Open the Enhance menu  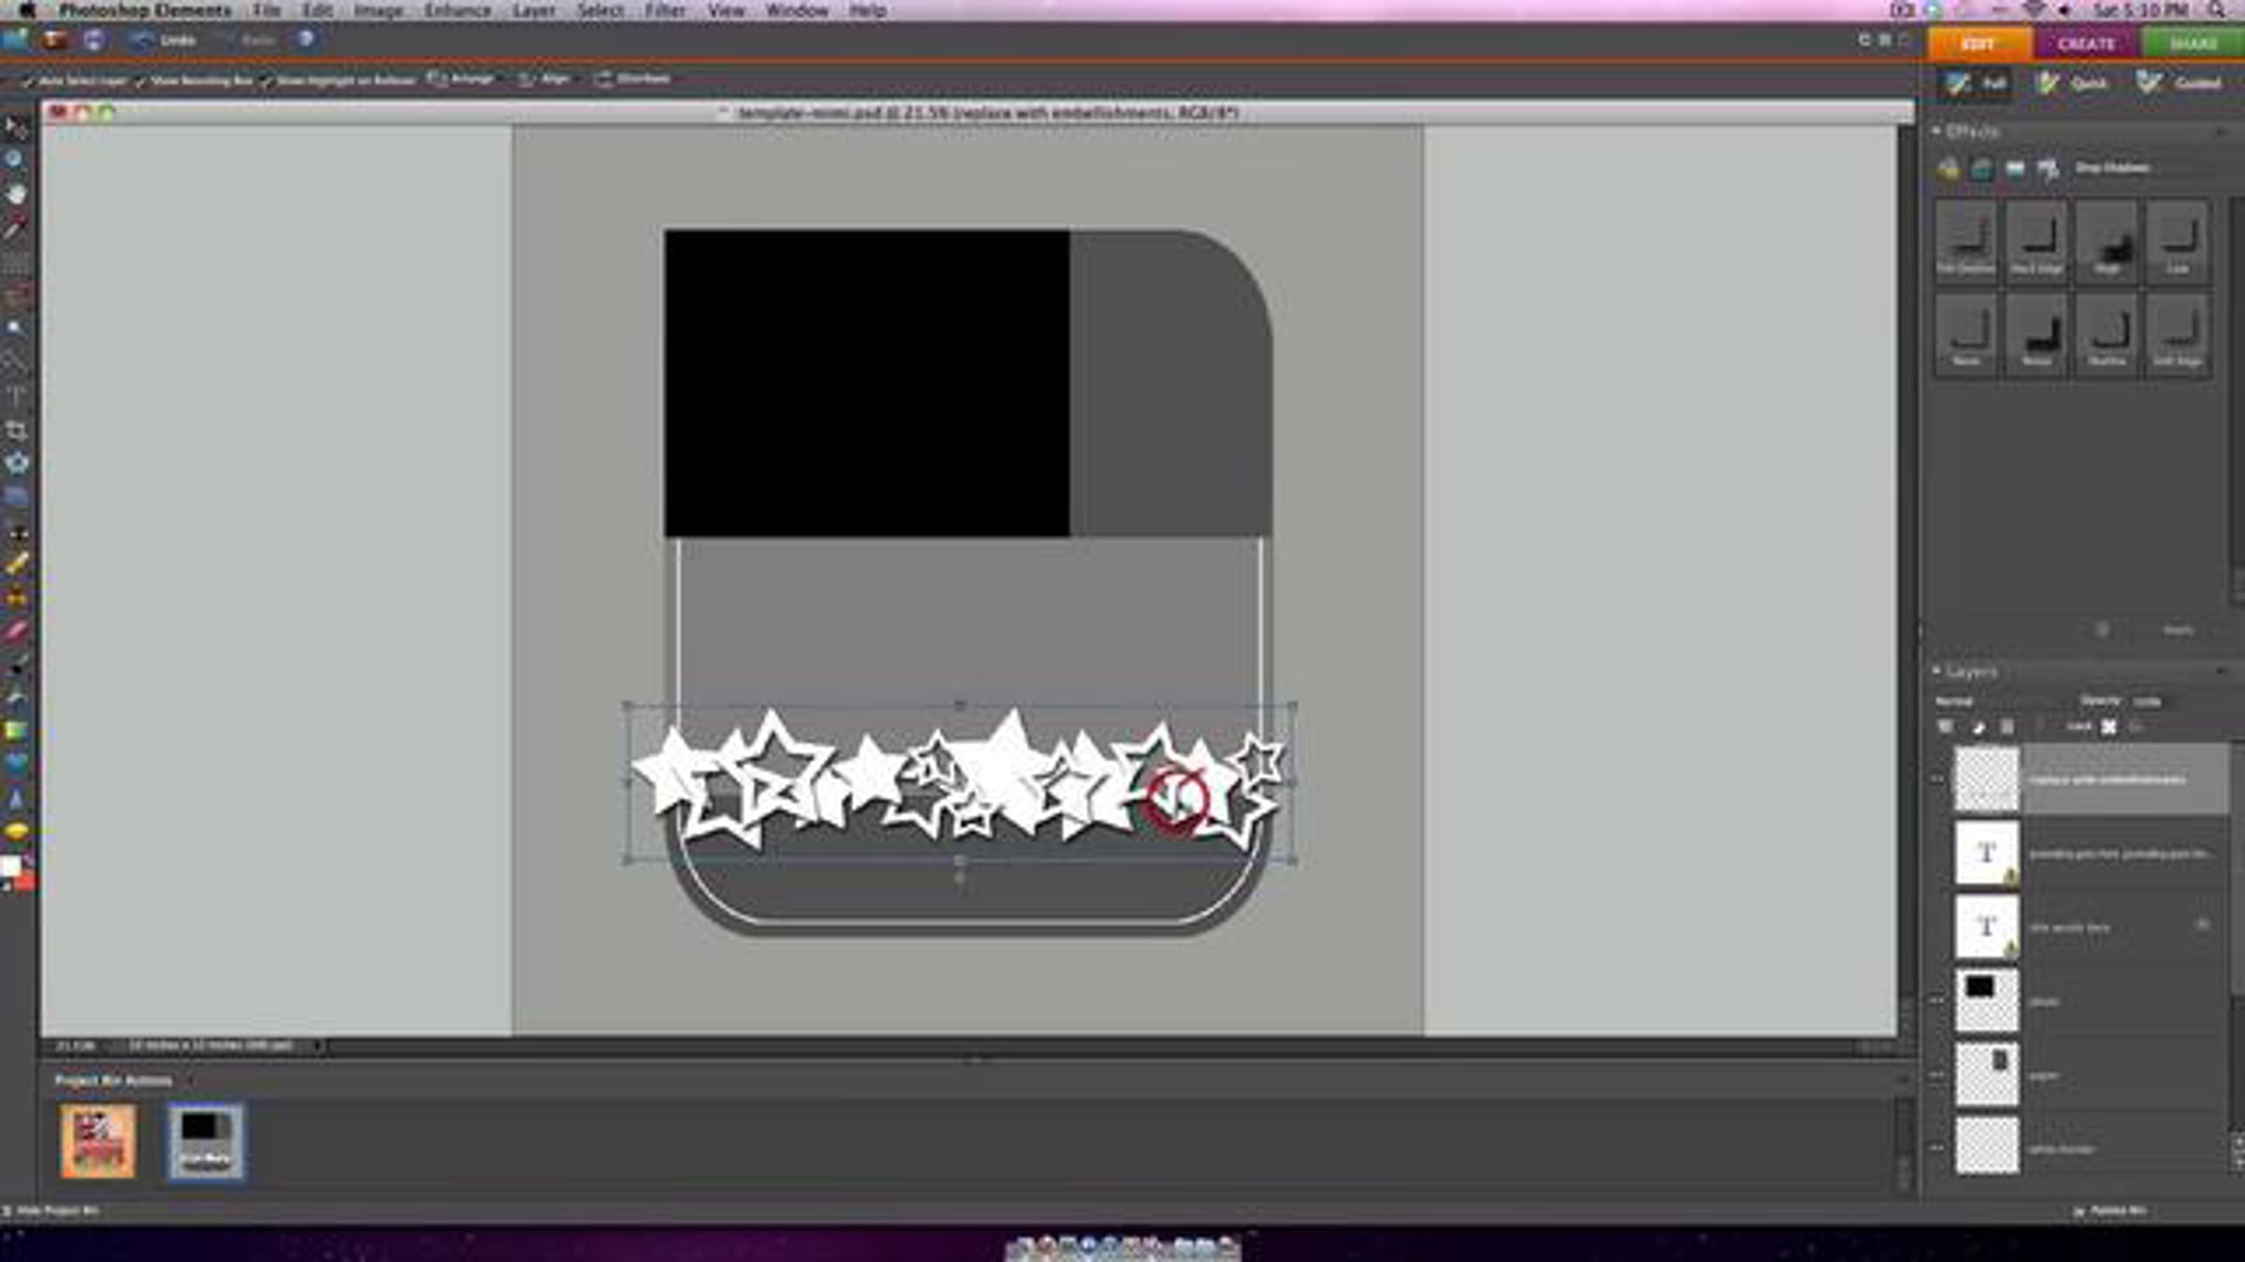pos(457,10)
